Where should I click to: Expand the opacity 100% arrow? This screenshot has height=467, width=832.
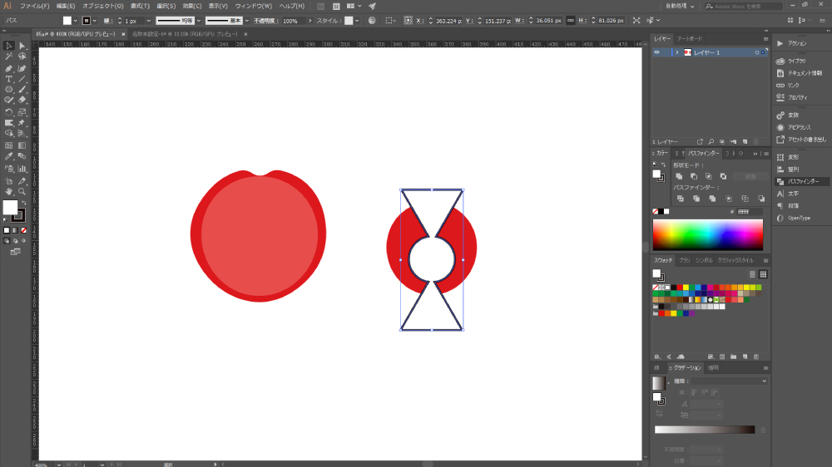tap(310, 21)
